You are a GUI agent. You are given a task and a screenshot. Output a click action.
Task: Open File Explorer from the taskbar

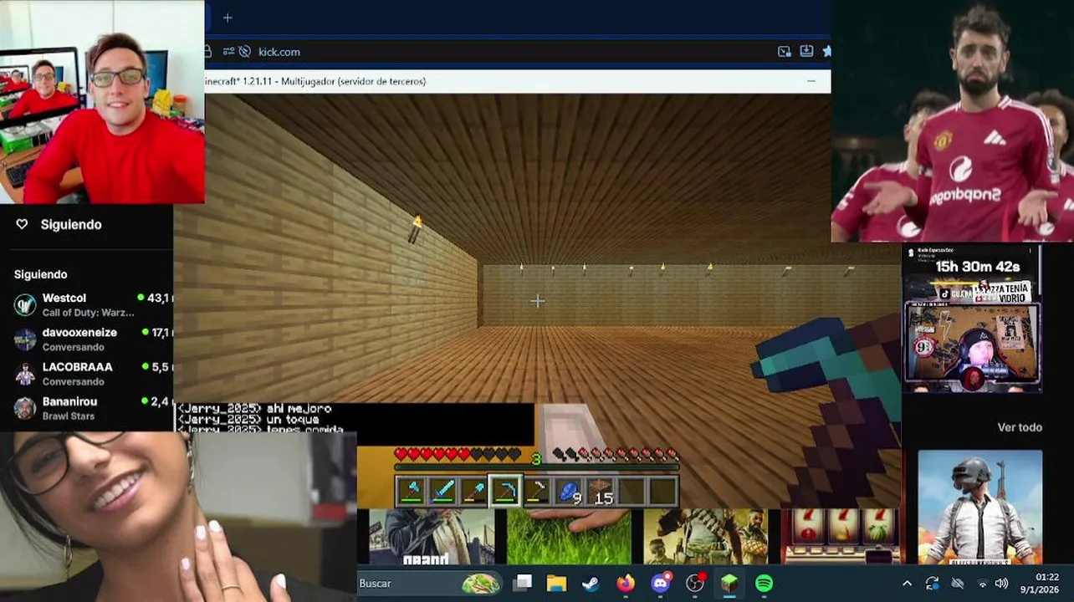pyautogui.click(x=556, y=584)
